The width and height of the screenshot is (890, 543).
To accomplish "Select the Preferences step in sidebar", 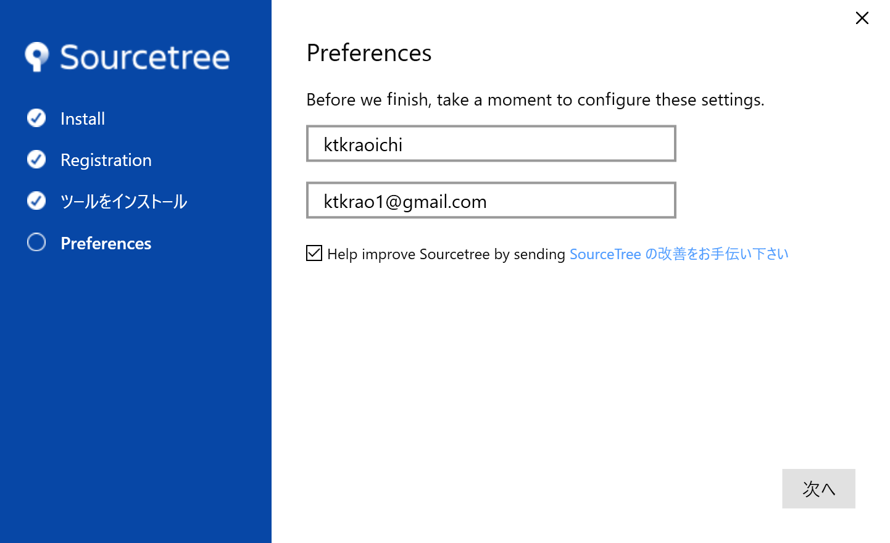I will (106, 243).
